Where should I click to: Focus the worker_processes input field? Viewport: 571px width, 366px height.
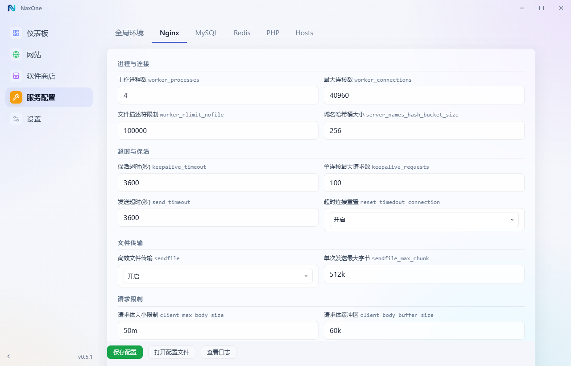click(218, 95)
